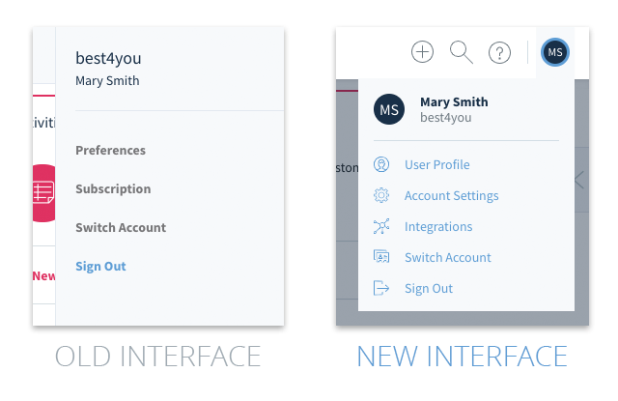Click the MS avatar in top bar
The width and height of the screenshot is (618, 401).
pyautogui.click(x=555, y=52)
